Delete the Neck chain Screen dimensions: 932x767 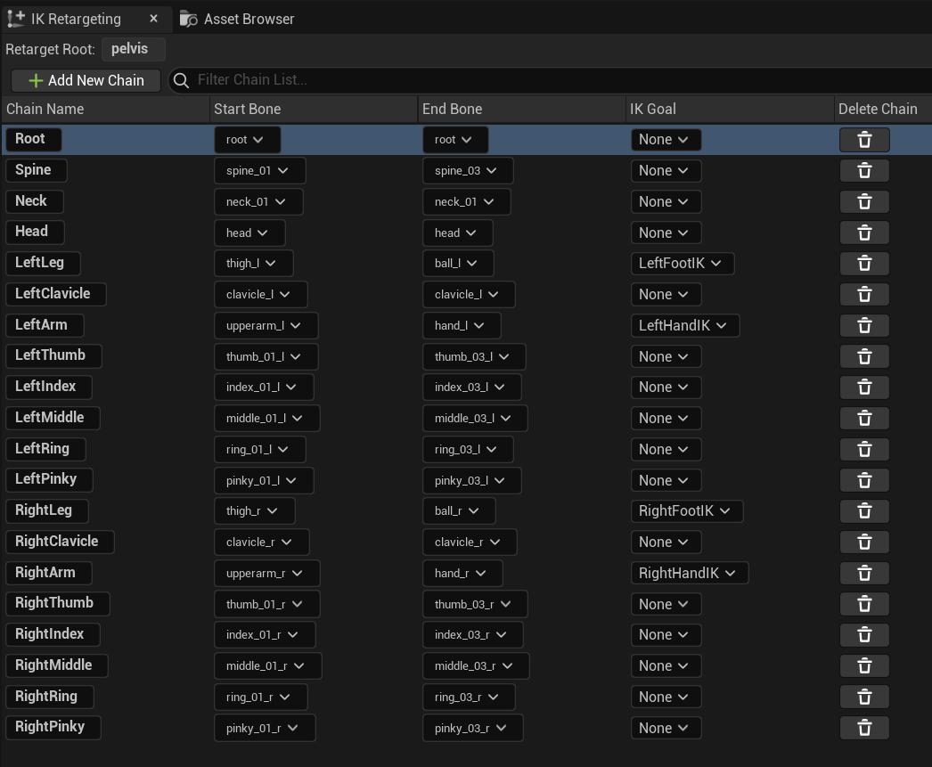pyautogui.click(x=864, y=201)
